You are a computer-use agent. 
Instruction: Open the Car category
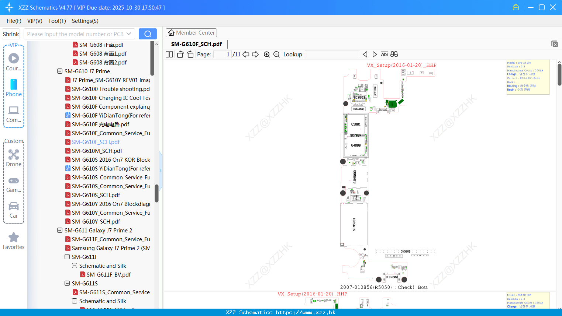point(14,210)
